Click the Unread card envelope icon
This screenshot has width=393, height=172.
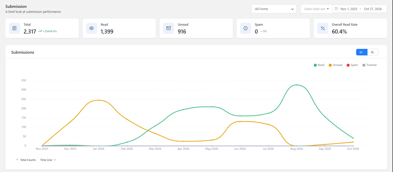[x=168, y=28]
